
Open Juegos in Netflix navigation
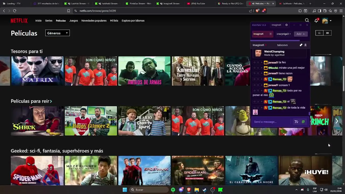(74, 21)
